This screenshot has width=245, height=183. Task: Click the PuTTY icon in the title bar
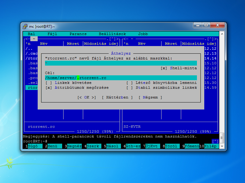click(25, 27)
